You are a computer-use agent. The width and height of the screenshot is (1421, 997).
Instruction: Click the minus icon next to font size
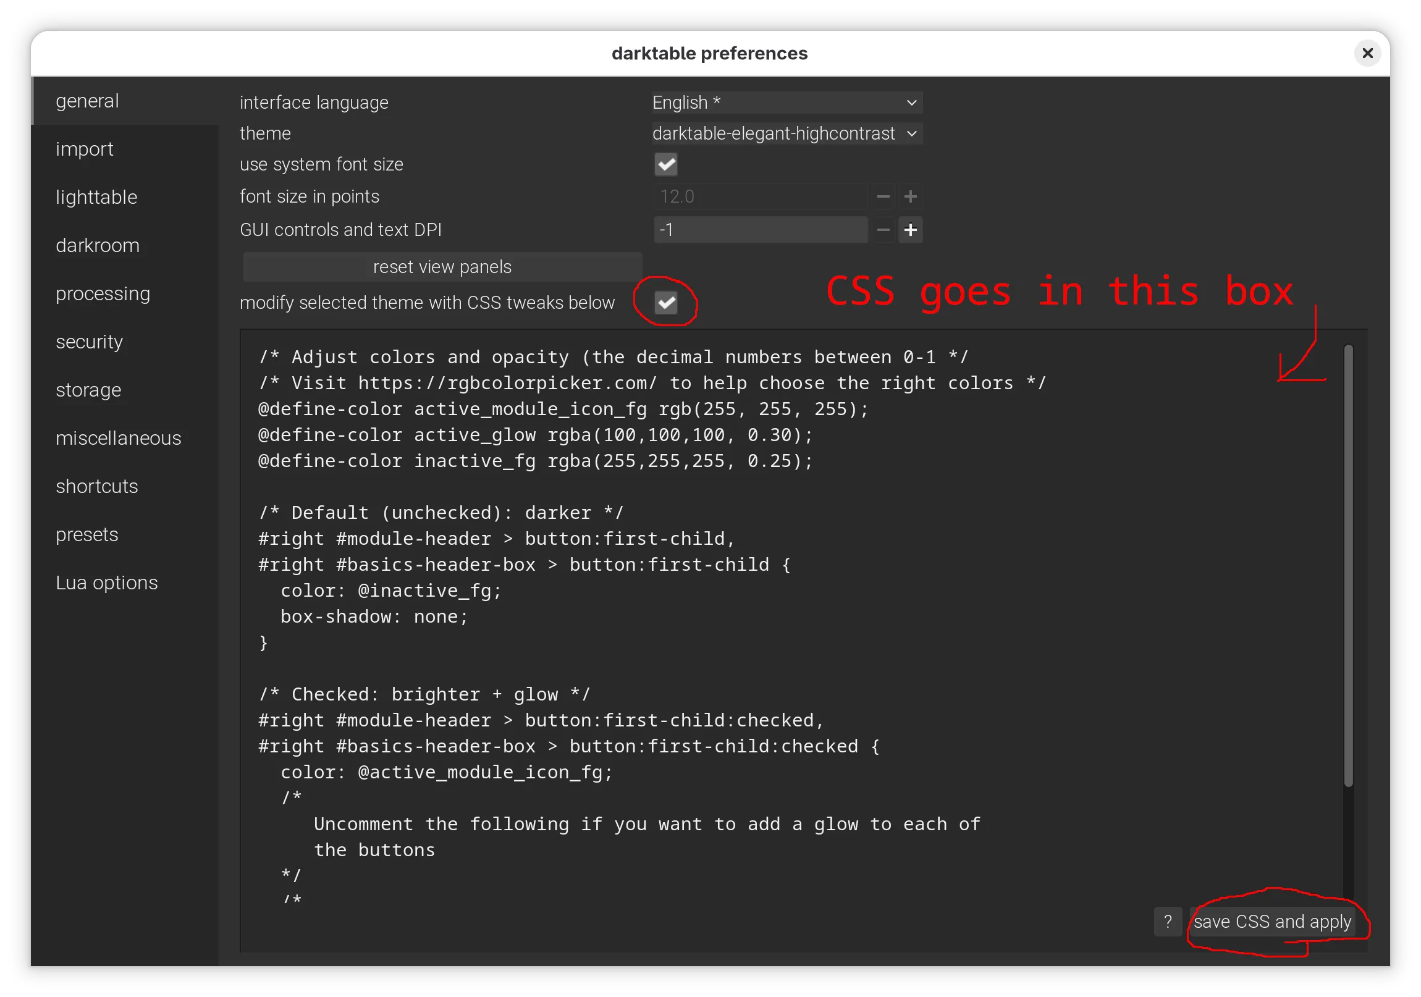tap(882, 196)
